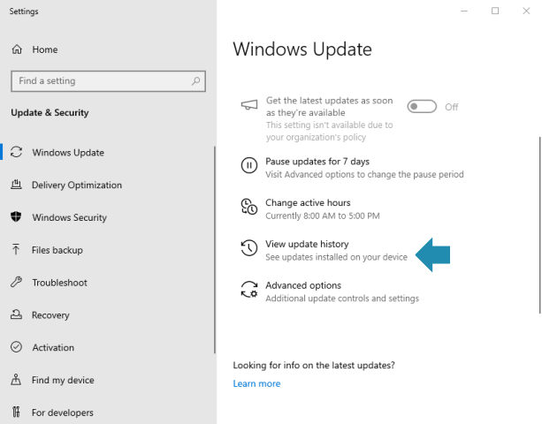This screenshot has height=424, width=542.
Task: Open View update history
Action: (x=307, y=244)
